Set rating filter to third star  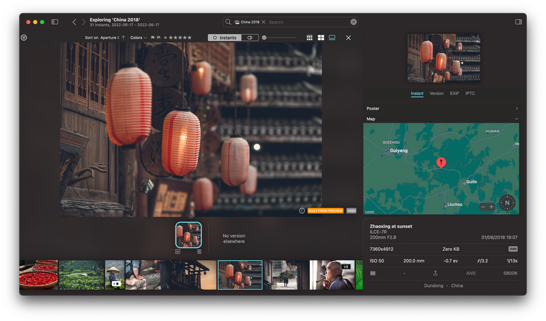pyautogui.click(x=180, y=37)
